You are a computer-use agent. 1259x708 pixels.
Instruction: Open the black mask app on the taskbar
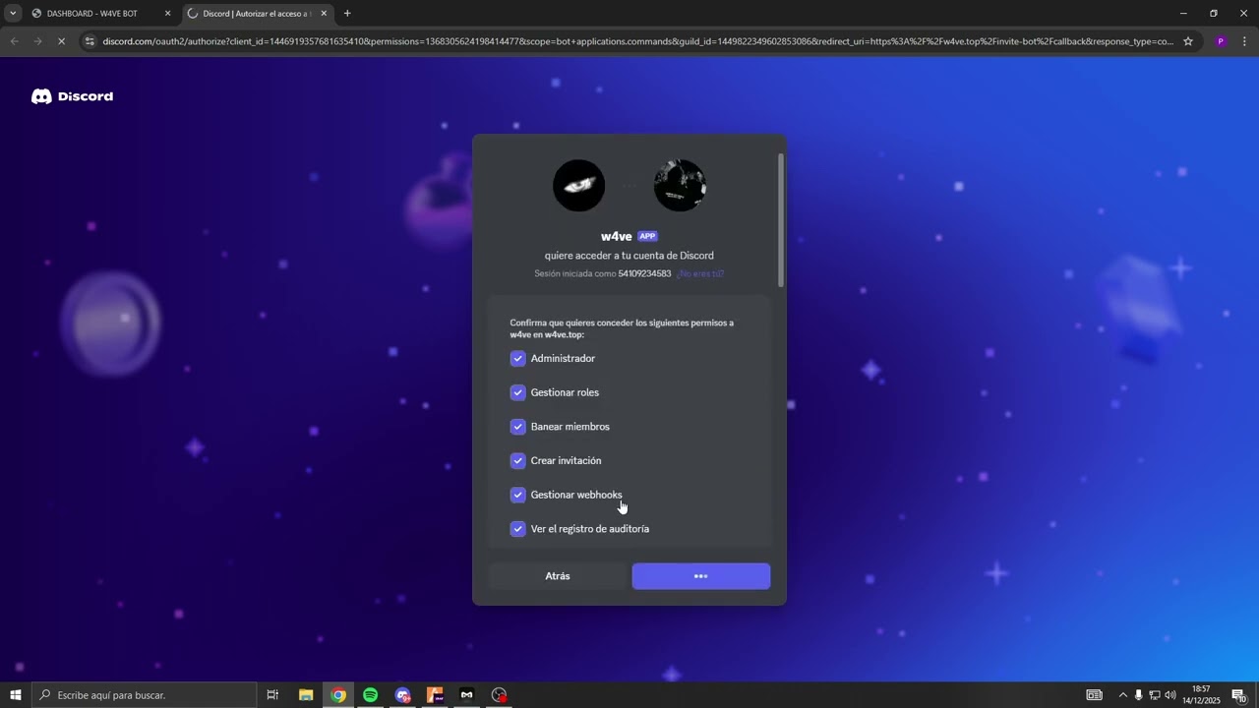pyautogui.click(x=466, y=695)
